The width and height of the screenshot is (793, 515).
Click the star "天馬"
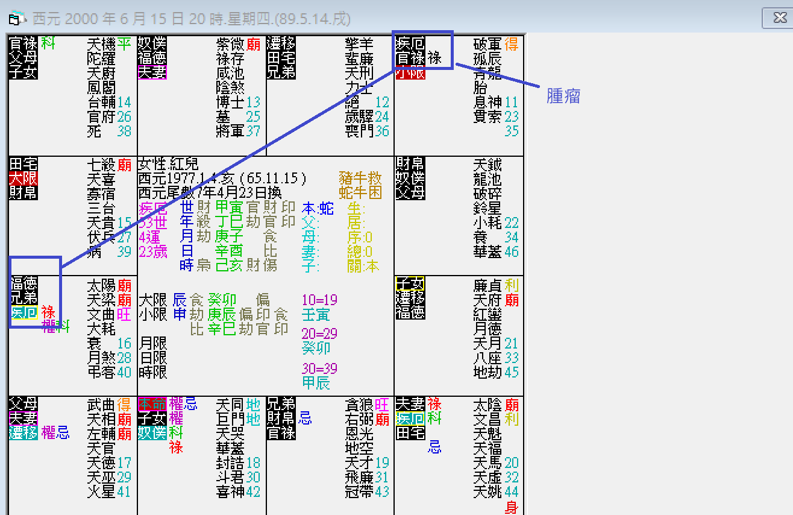point(488,463)
